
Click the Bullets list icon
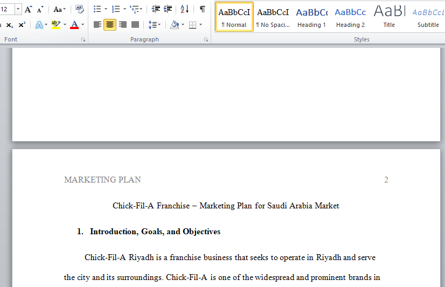tap(98, 9)
